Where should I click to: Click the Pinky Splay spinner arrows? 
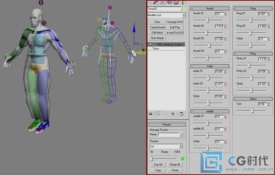pyautogui.click(x=268, y=84)
